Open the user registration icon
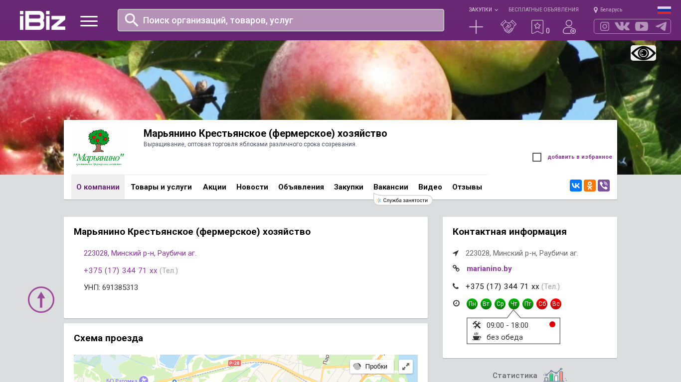681x382 pixels. [x=569, y=27]
